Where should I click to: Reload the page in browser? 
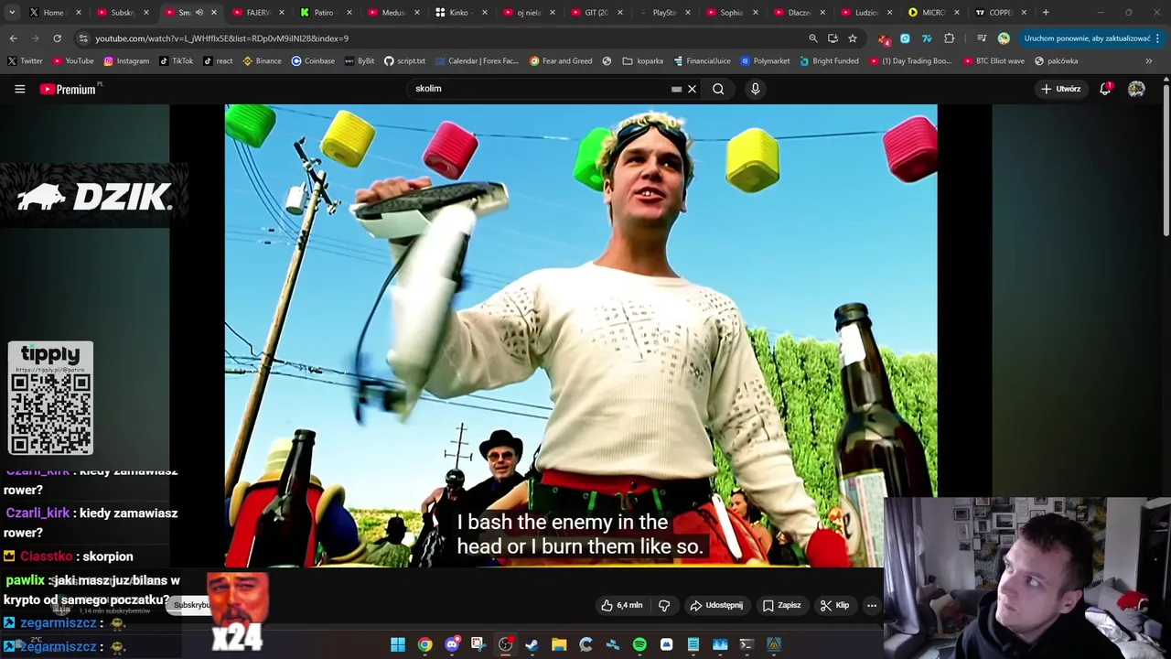click(x=57, y=38)
